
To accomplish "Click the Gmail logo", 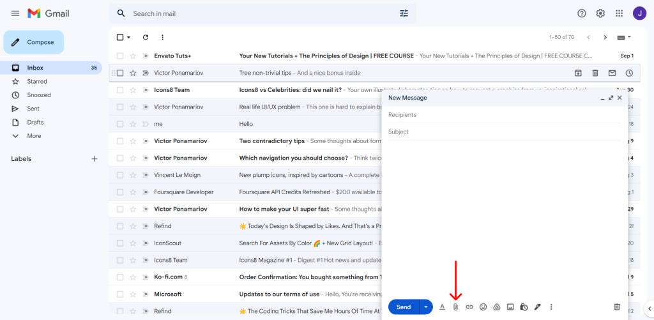I will [x=49, y=13].
